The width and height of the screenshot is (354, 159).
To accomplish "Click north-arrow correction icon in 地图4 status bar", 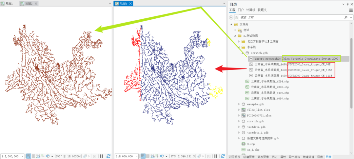I will [x=162, y=156].
